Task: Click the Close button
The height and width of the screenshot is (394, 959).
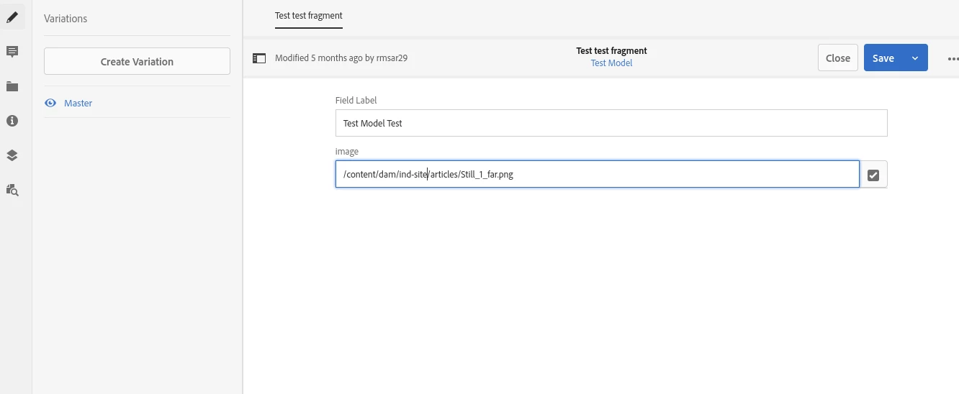Action: 838,58
